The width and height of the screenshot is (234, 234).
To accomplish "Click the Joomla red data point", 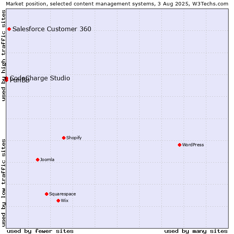I will click(x=37, y=160).
